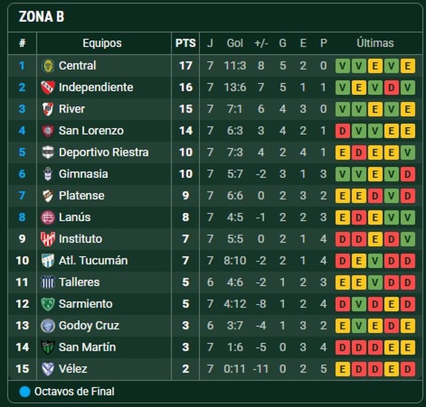Click the blue Octavos de Final legend dot

point(25,391)
